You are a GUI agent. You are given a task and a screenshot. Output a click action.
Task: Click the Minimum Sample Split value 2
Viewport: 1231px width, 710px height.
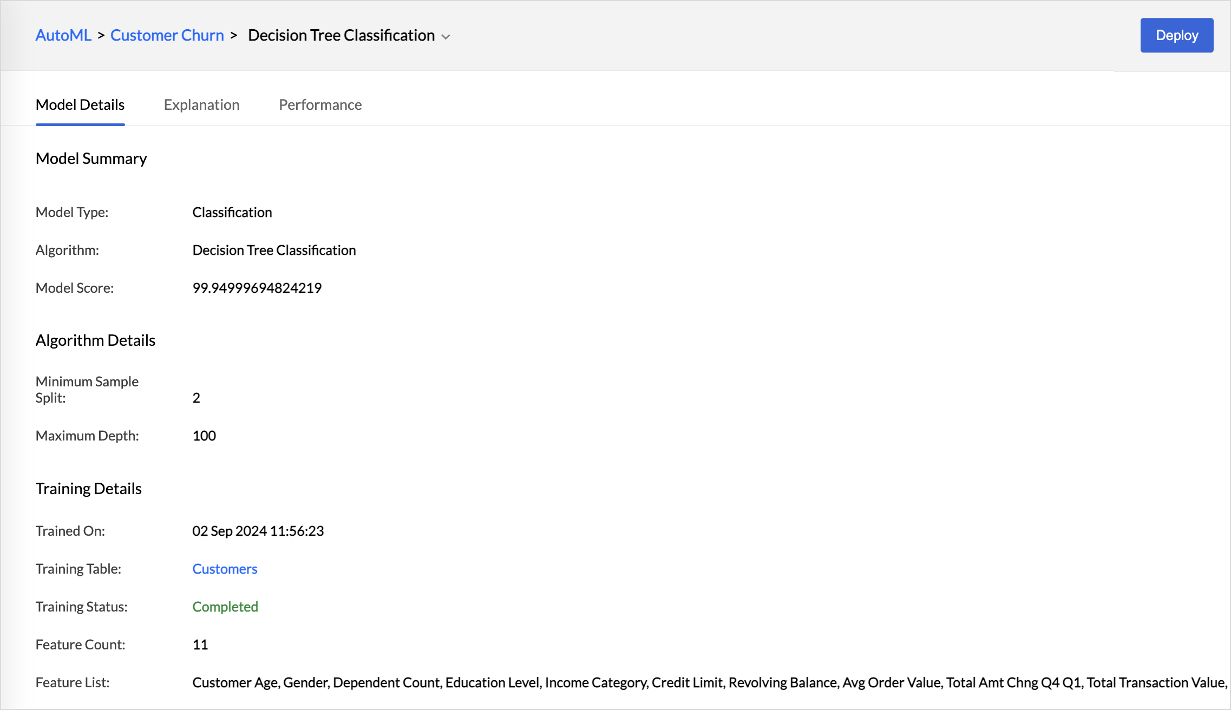pyautogui.click(x=197, y=398)
